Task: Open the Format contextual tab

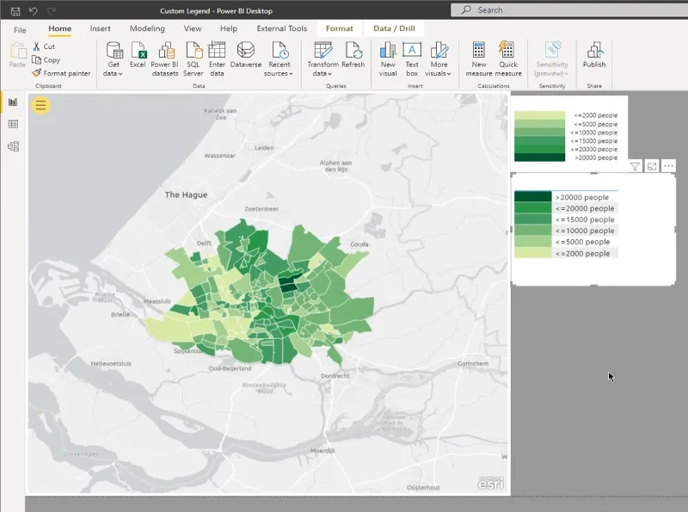Action: click(x=339, y=28)
